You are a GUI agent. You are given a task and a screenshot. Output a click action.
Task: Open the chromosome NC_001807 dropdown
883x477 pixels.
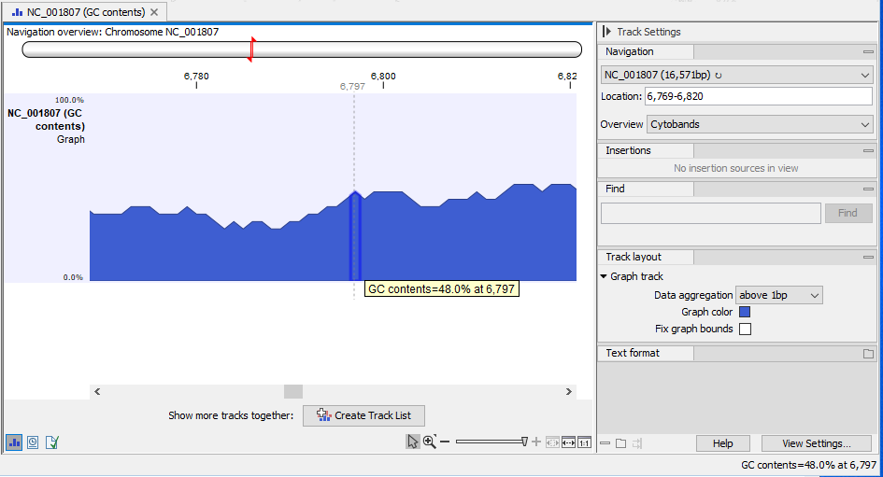point(736,74)
